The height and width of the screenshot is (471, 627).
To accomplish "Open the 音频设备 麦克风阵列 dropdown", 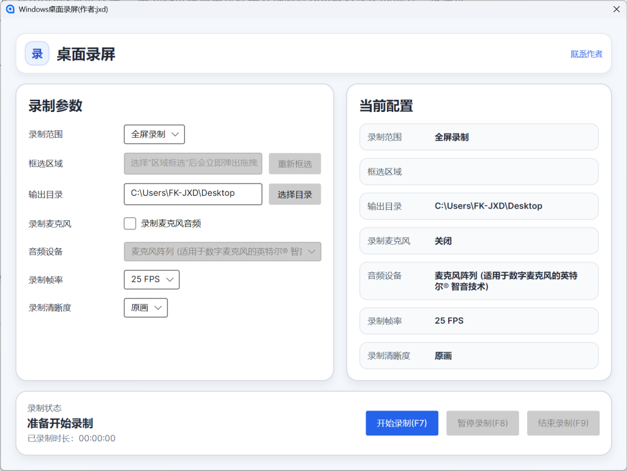I will click(x=222, y=251).
